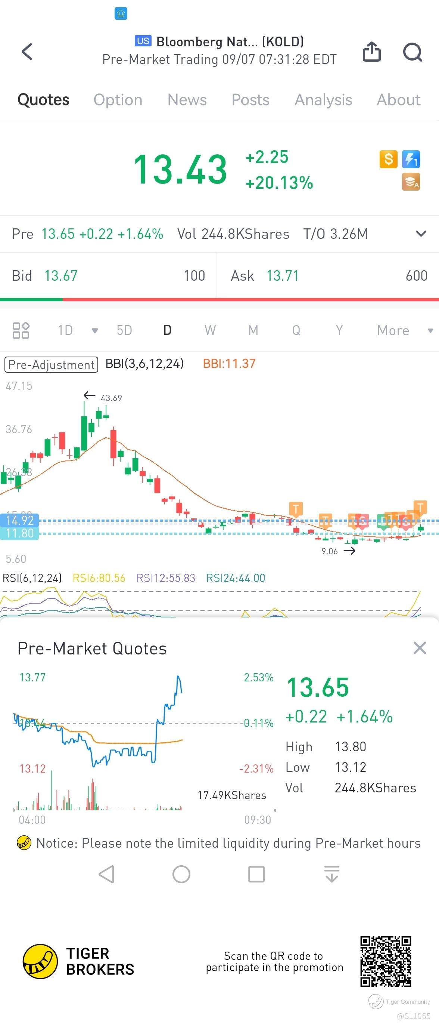Select the M monthly chart period
The image size is (439, 1026).
[x=253, y=330]
